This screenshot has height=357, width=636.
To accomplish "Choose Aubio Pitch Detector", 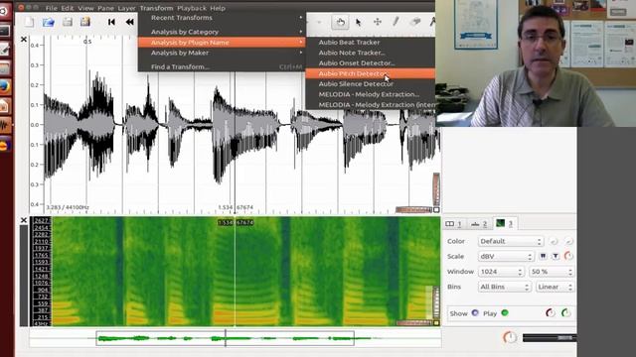I will tap(371, 73).
